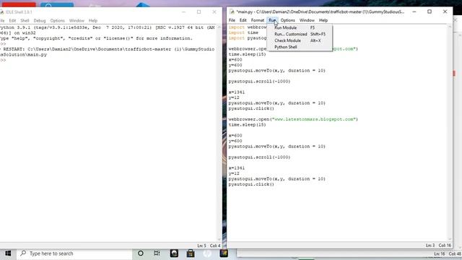The width and height of the screenshot is (462, 260).
Task: Open the Format menu in main.py editor
Action: point(258,20)
